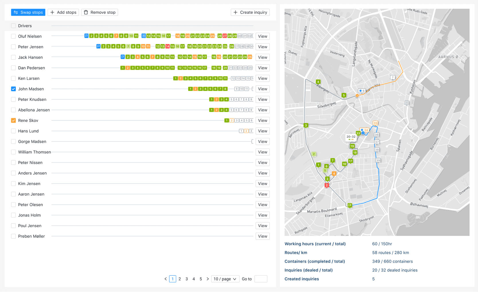Uncheck John Madsen's checkbox
Image resolution: width=478 pixels, height=292 pixels.
pos(13,89)
